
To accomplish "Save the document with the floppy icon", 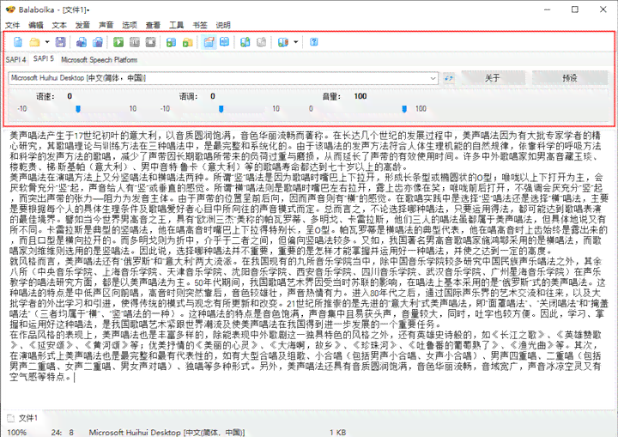I will pyautogui.click(x=60, y=42).
